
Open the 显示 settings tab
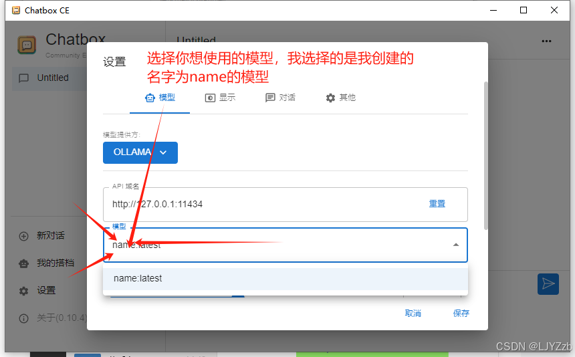coord(220,98)
